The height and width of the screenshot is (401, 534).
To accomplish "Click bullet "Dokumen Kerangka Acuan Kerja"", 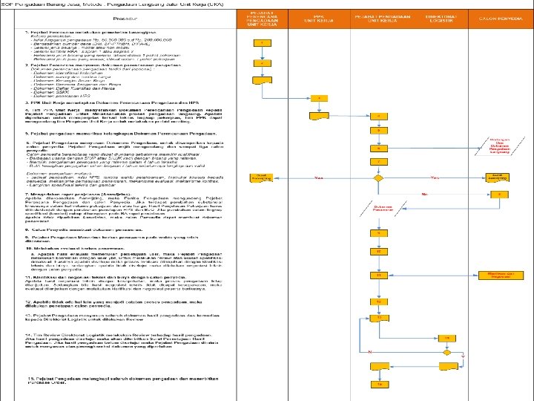I will tap(69, 80).
